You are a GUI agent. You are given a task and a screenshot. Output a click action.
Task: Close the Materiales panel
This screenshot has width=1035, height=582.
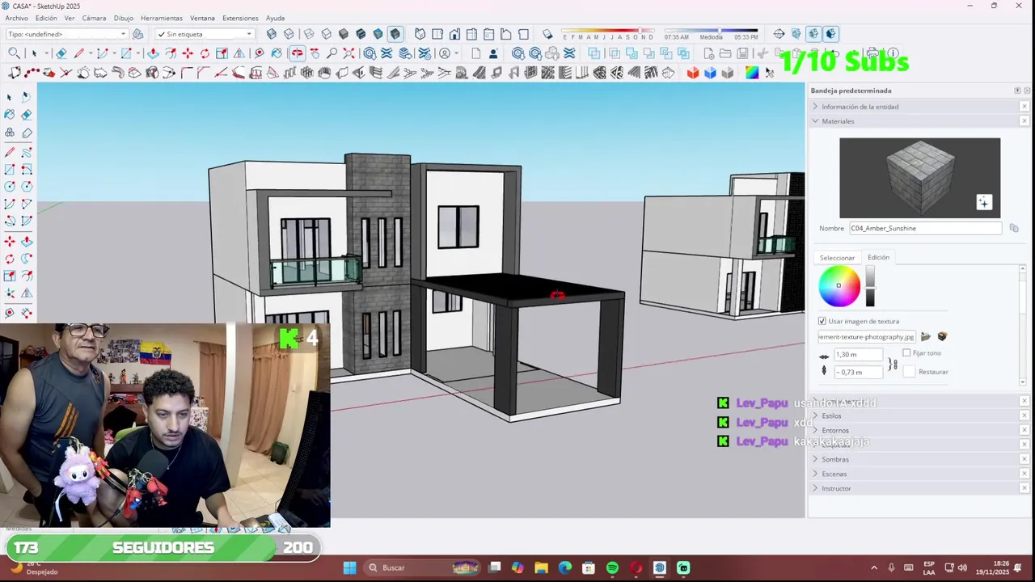[1024, 121]
